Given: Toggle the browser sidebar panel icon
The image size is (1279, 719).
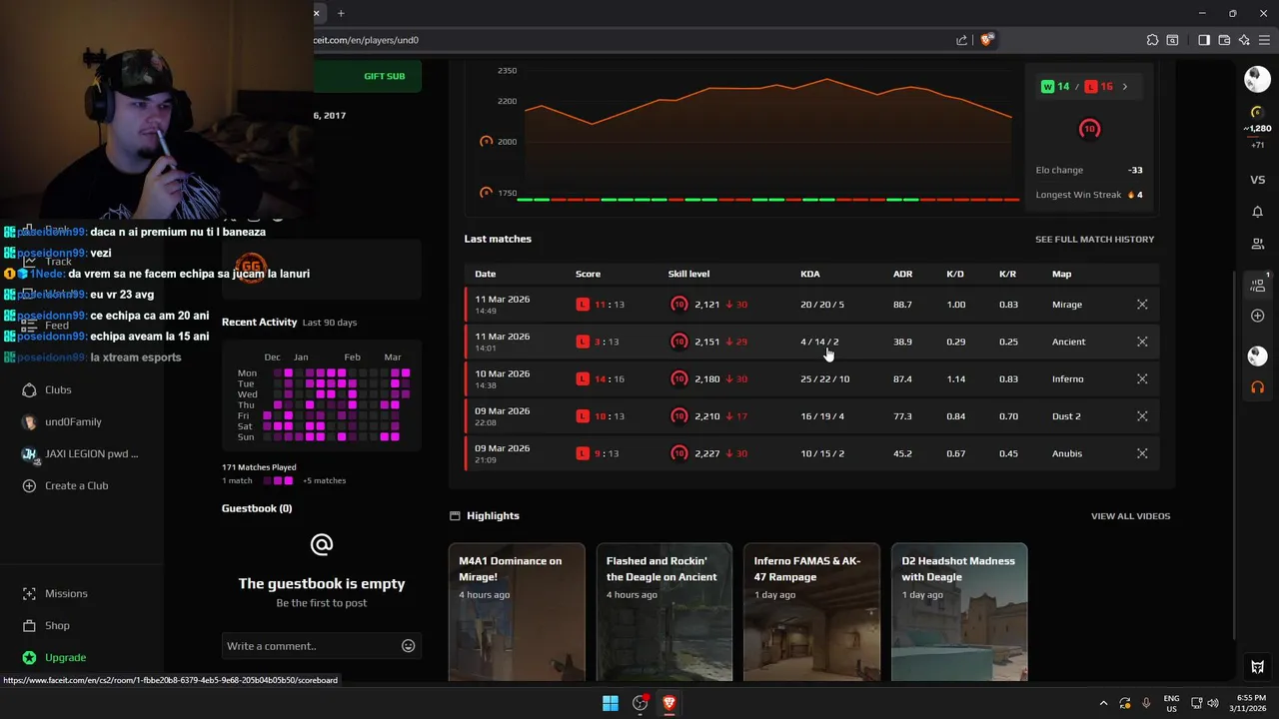Looking at the screenshot, I should click(1204, 40).
